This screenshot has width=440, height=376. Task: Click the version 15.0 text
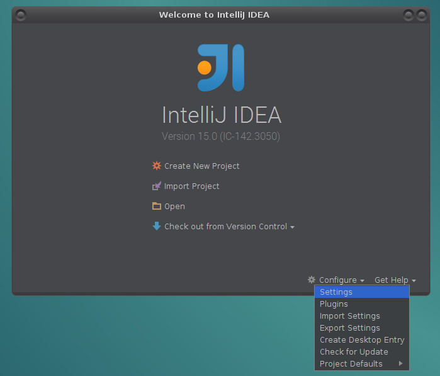pyautogui.click(x=221, y=136)
